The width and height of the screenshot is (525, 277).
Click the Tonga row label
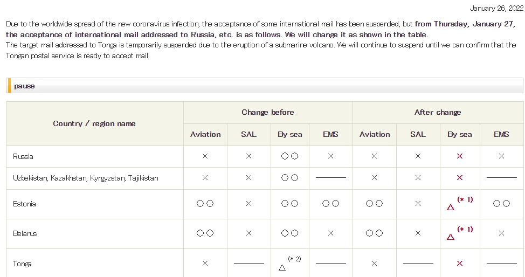[x=22, y=264]
